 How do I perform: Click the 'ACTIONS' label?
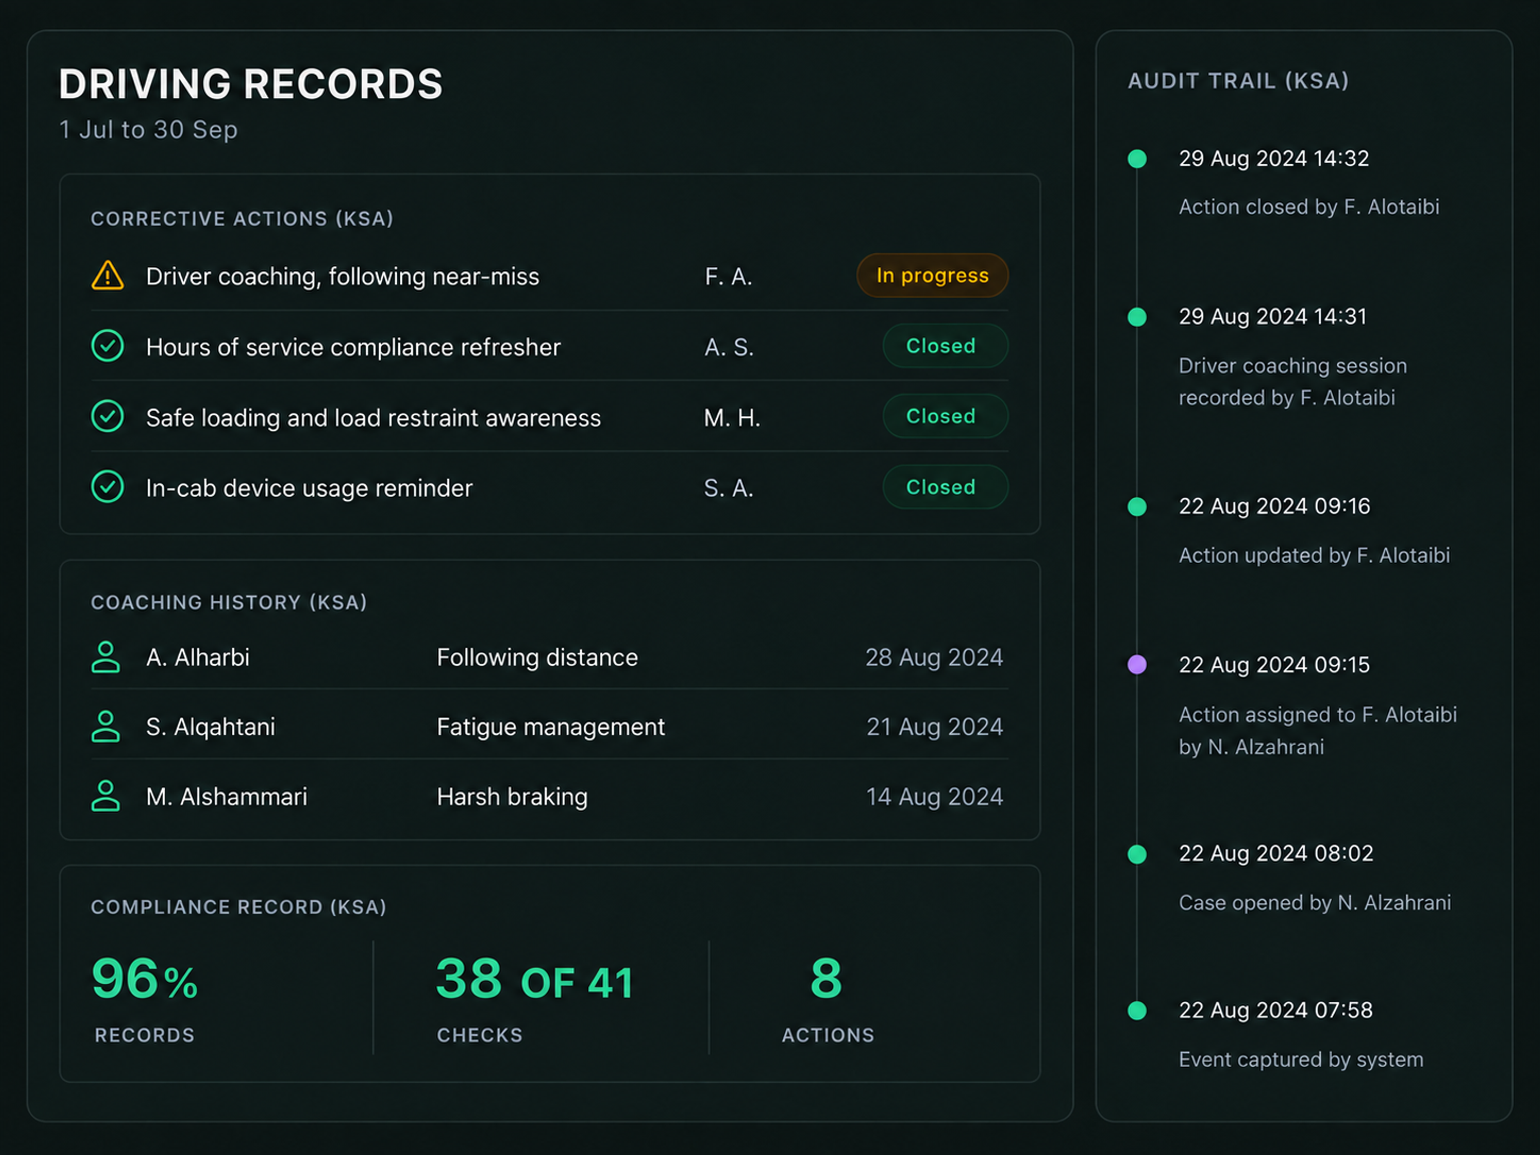pyautogui.click(x=828, y=1035)
